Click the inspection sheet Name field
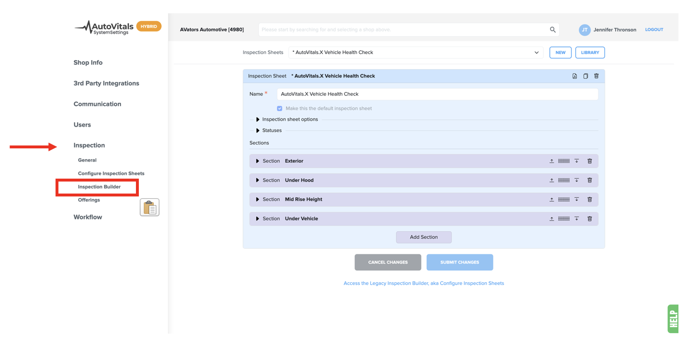Screen dimensions: 683x344 coord(437,94)
